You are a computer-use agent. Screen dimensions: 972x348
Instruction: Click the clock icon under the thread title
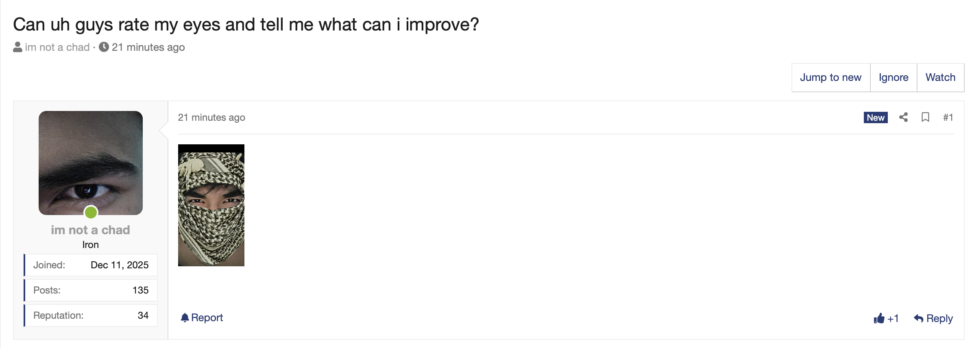pos(104,47)
